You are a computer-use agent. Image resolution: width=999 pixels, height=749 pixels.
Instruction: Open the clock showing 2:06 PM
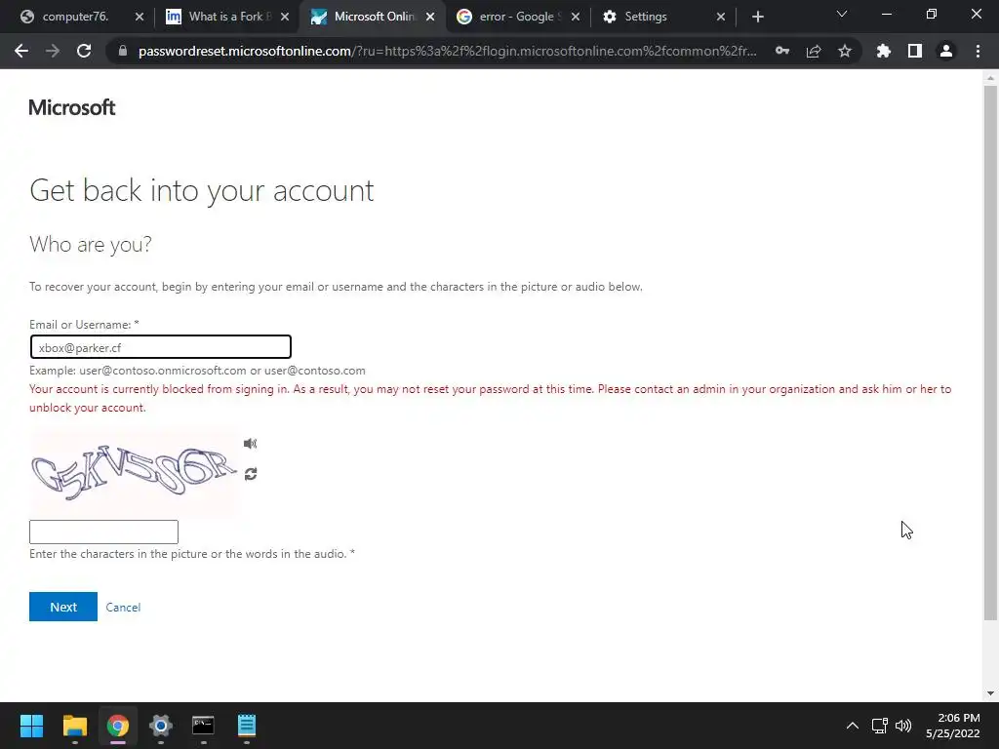(x=952, y=726)
